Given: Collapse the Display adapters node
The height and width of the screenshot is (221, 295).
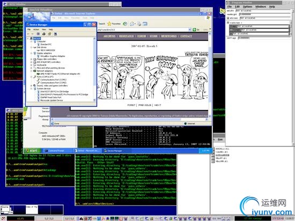Looking at the screenshot, I should click(x=31, y=53).
